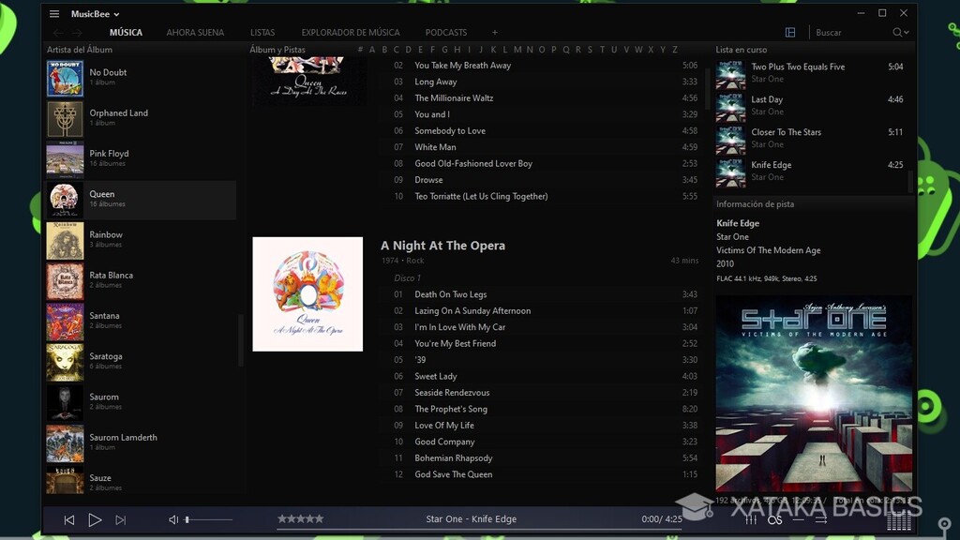
Task: Open the equalizer icon in the bottom status bar
Action: [752, 521]
